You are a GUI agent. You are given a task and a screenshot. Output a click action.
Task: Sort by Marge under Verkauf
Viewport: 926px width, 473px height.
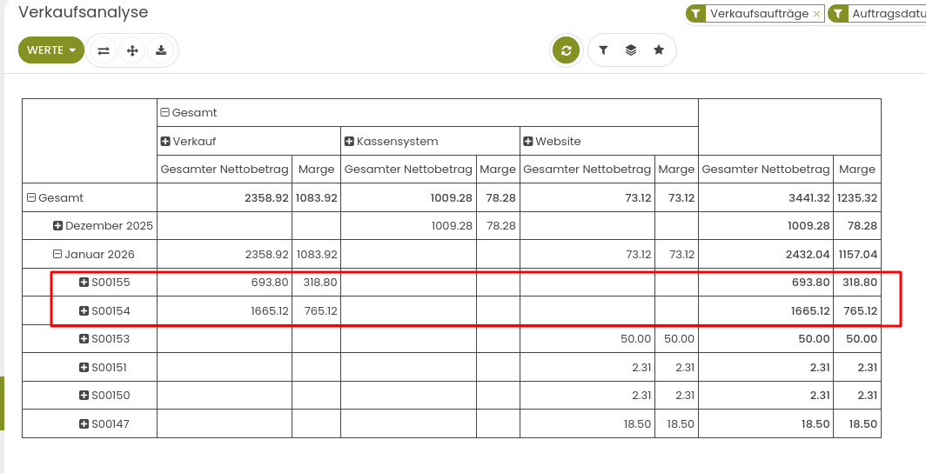(316, 170)
